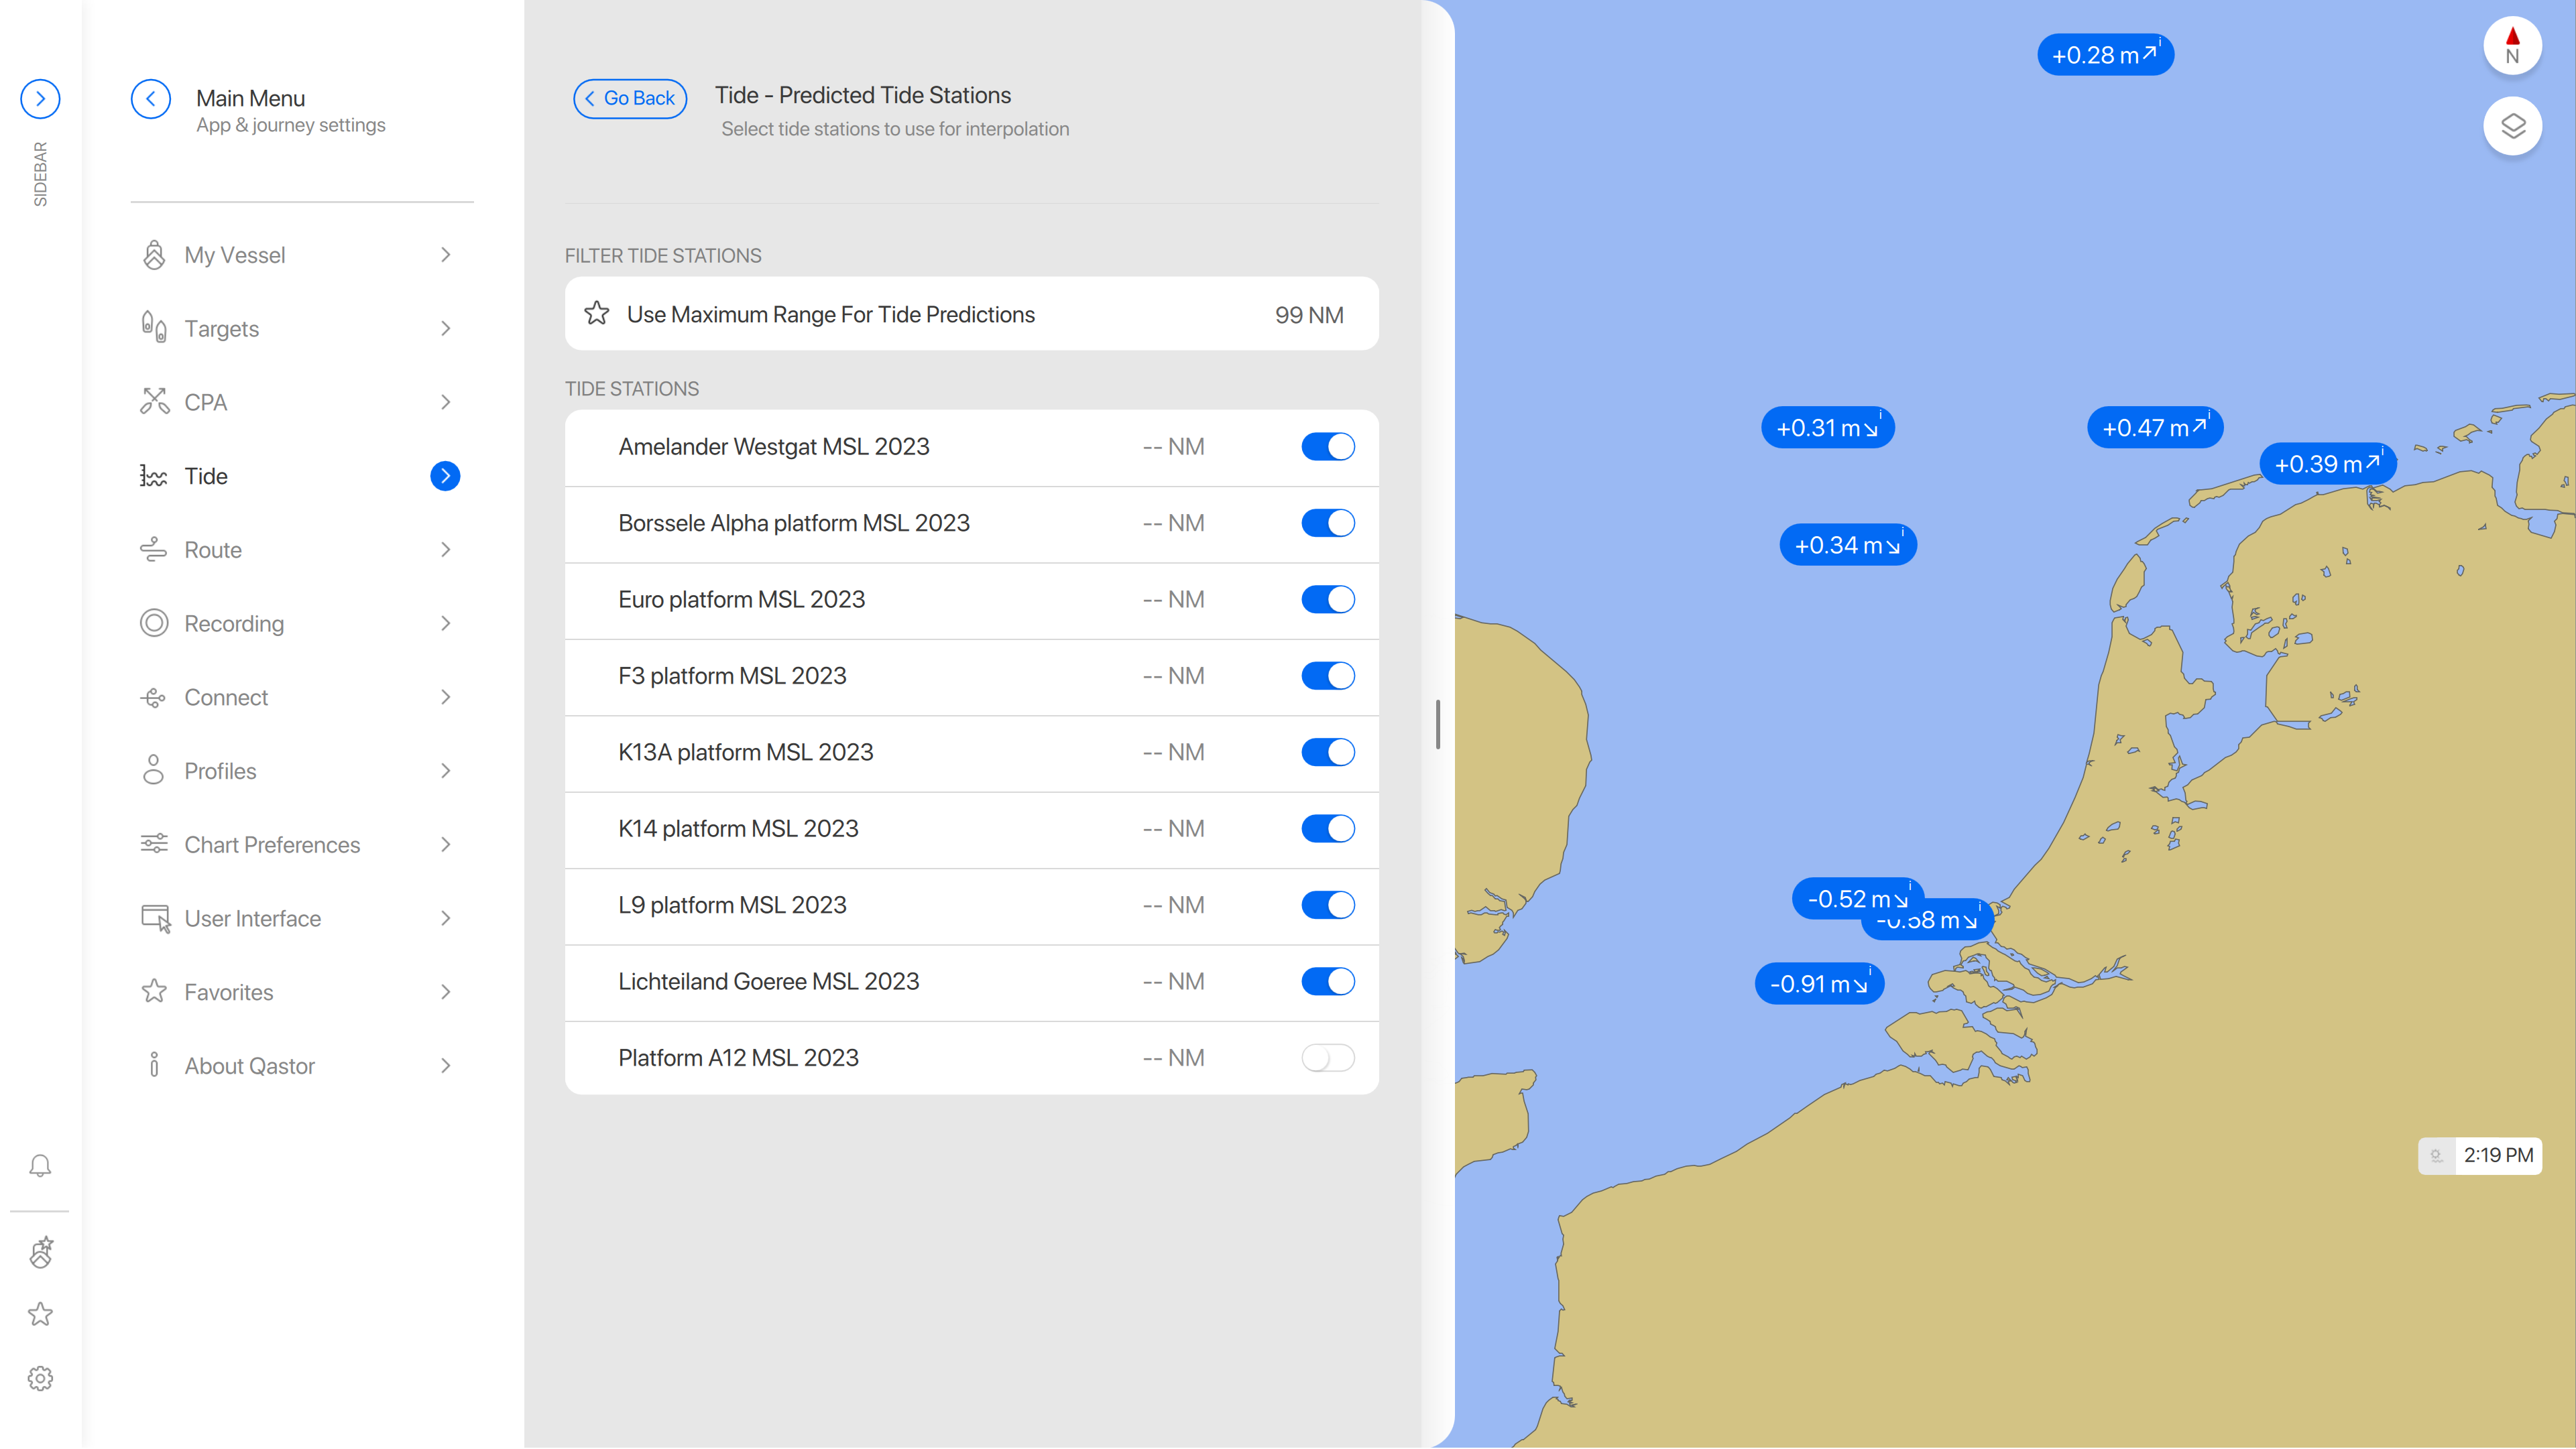Enable Platform A12 MSL 2023 station

(1327, 1058)
